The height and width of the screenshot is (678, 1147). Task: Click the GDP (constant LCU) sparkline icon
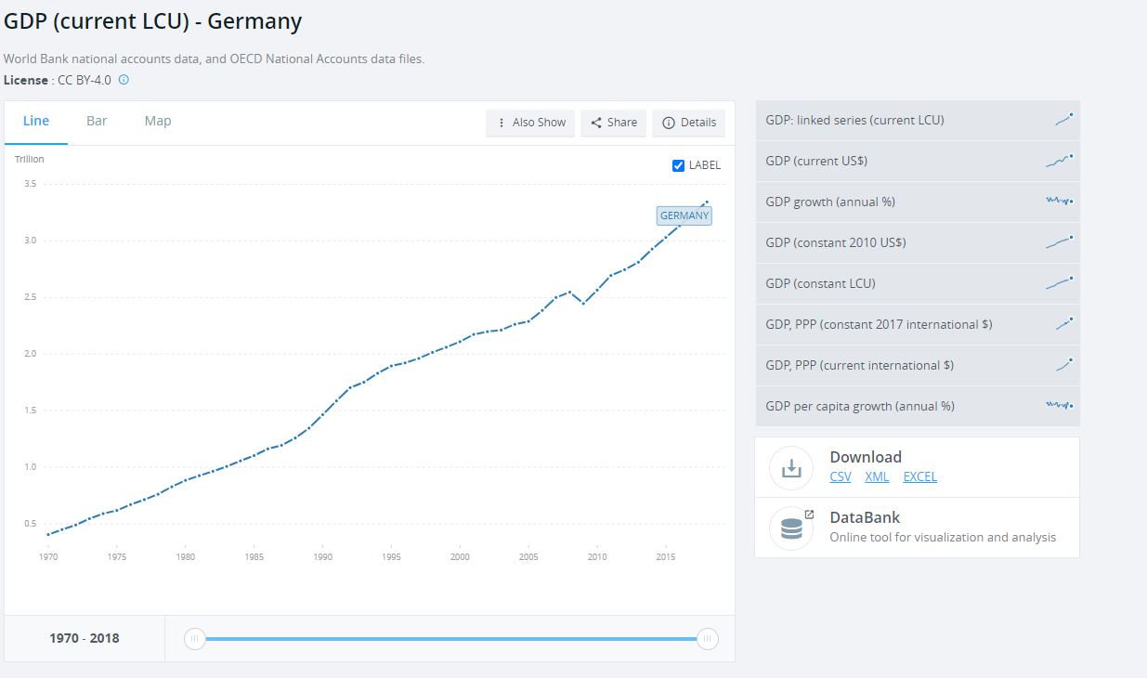click(x=1060, y=283)
